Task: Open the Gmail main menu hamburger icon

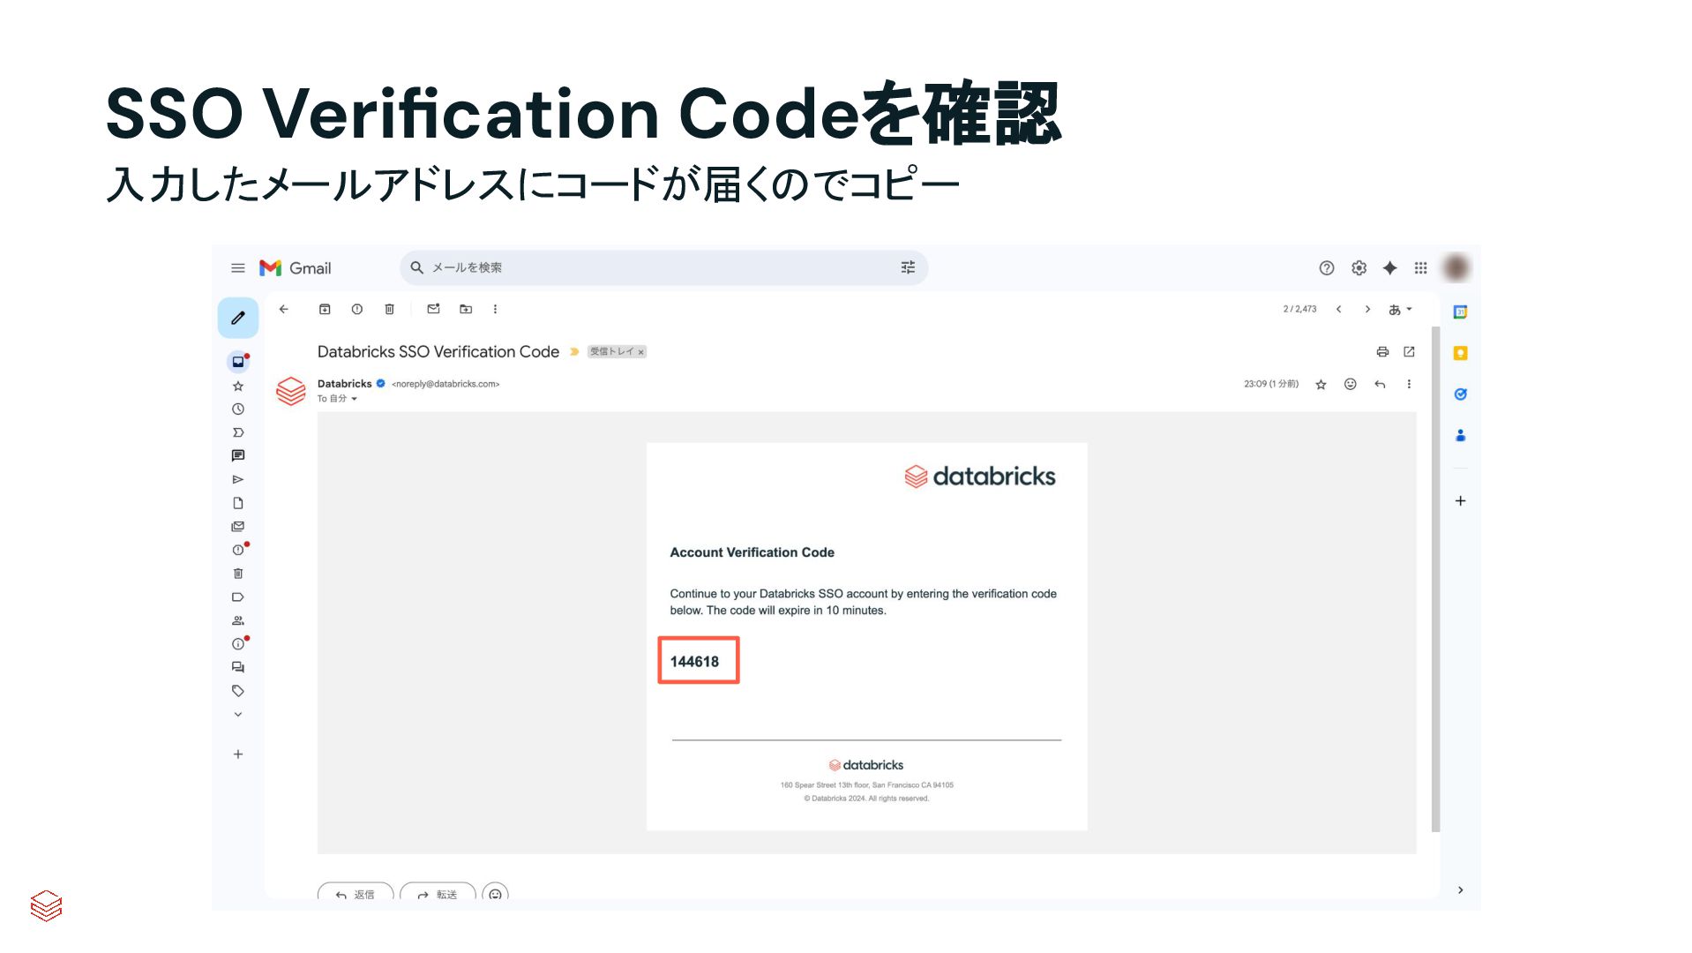Action: [237, 268]
